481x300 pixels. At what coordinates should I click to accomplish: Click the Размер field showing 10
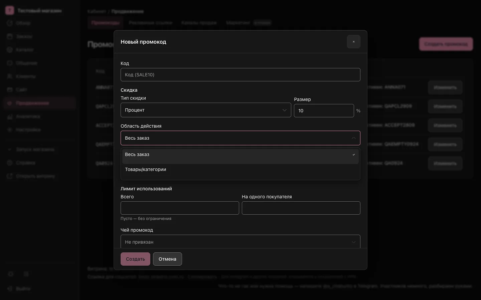[x=324, y=111]
